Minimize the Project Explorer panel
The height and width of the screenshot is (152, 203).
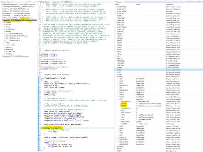pyautogui.click(x=34, y=1)
